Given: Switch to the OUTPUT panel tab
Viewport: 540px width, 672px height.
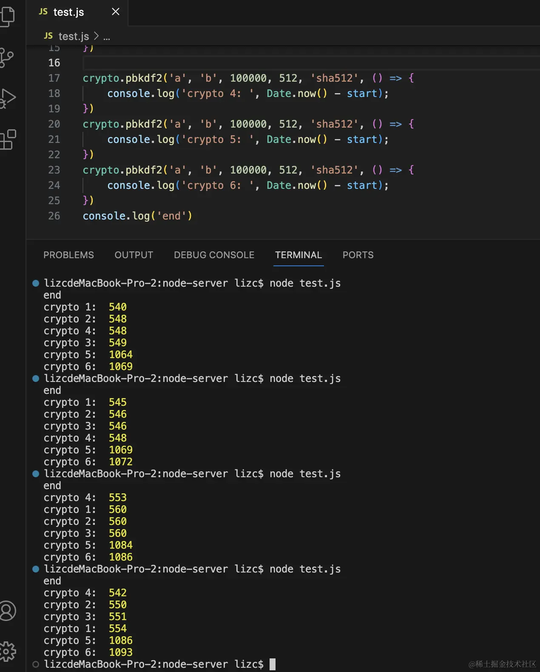Looking at the screenshot, I should (134, 255).
